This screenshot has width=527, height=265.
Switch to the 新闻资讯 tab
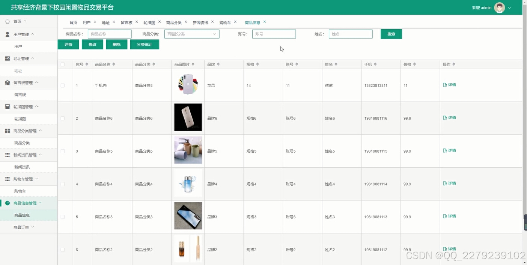(x=200, y=22)
